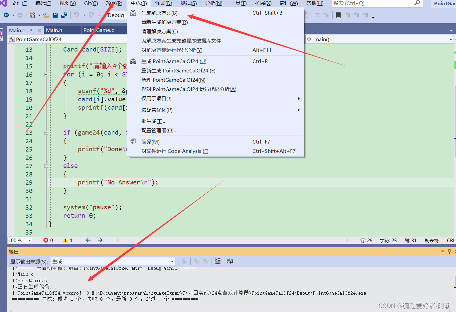Clear all output icon in output panel
456x312 pixels.
(218, 261)
